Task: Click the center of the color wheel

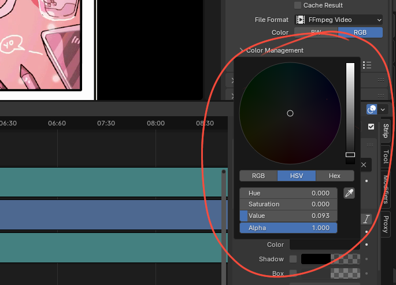Action: click(x=290, y=113)
